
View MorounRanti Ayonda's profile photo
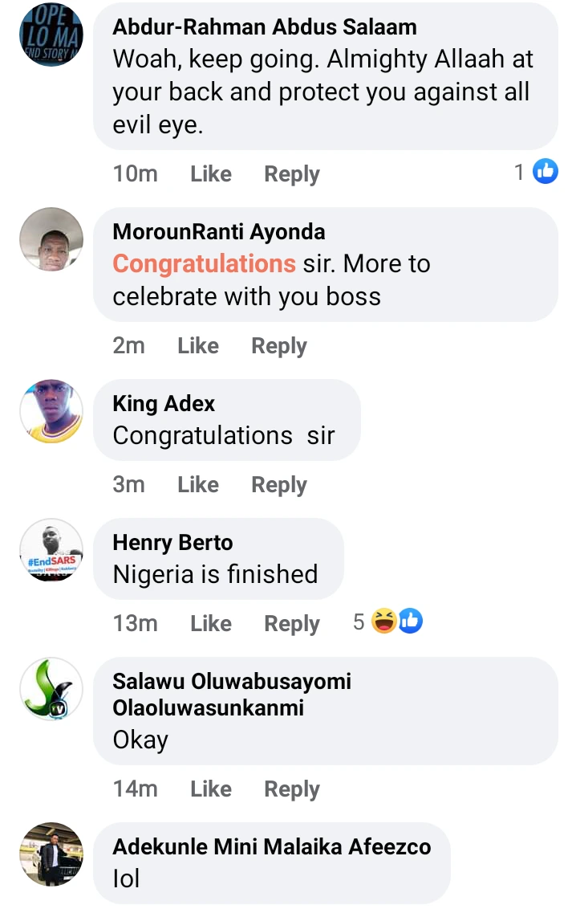[x=51, y=239]
